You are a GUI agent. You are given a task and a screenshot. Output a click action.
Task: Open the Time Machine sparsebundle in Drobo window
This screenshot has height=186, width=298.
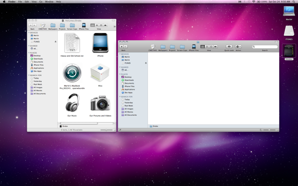point(72,73)
